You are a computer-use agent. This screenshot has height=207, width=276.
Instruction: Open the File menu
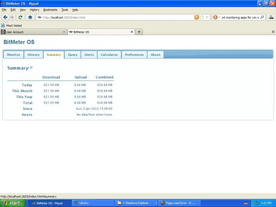click(x=4, y=10)
